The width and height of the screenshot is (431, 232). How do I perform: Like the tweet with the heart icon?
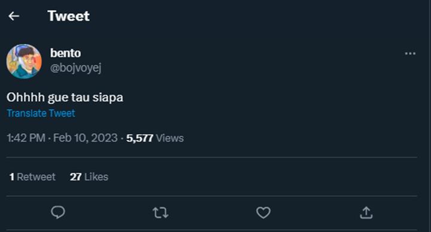coord(263,212)
